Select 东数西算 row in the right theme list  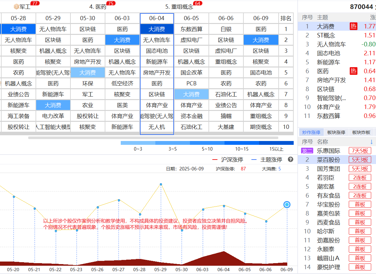point(337,116)
